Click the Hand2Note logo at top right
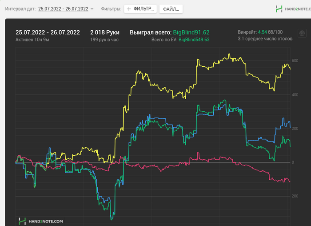 click(293, 9)
